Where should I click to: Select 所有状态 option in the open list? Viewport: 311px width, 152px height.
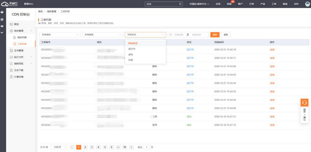(x=145, y=43)
